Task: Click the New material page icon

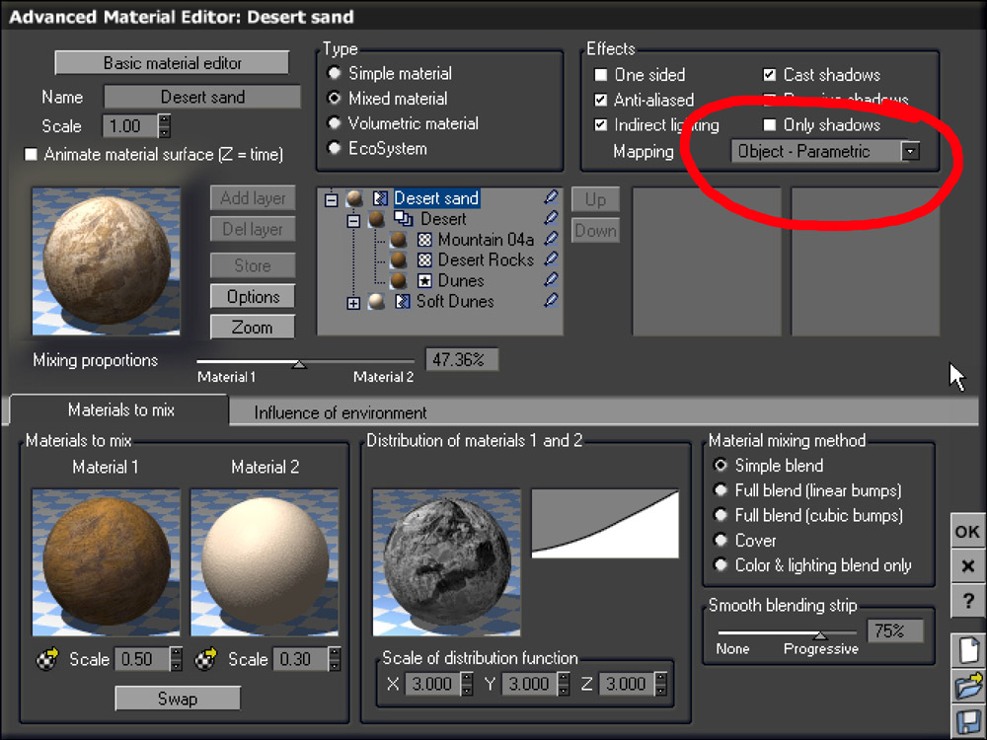Action: click(968, 650)
